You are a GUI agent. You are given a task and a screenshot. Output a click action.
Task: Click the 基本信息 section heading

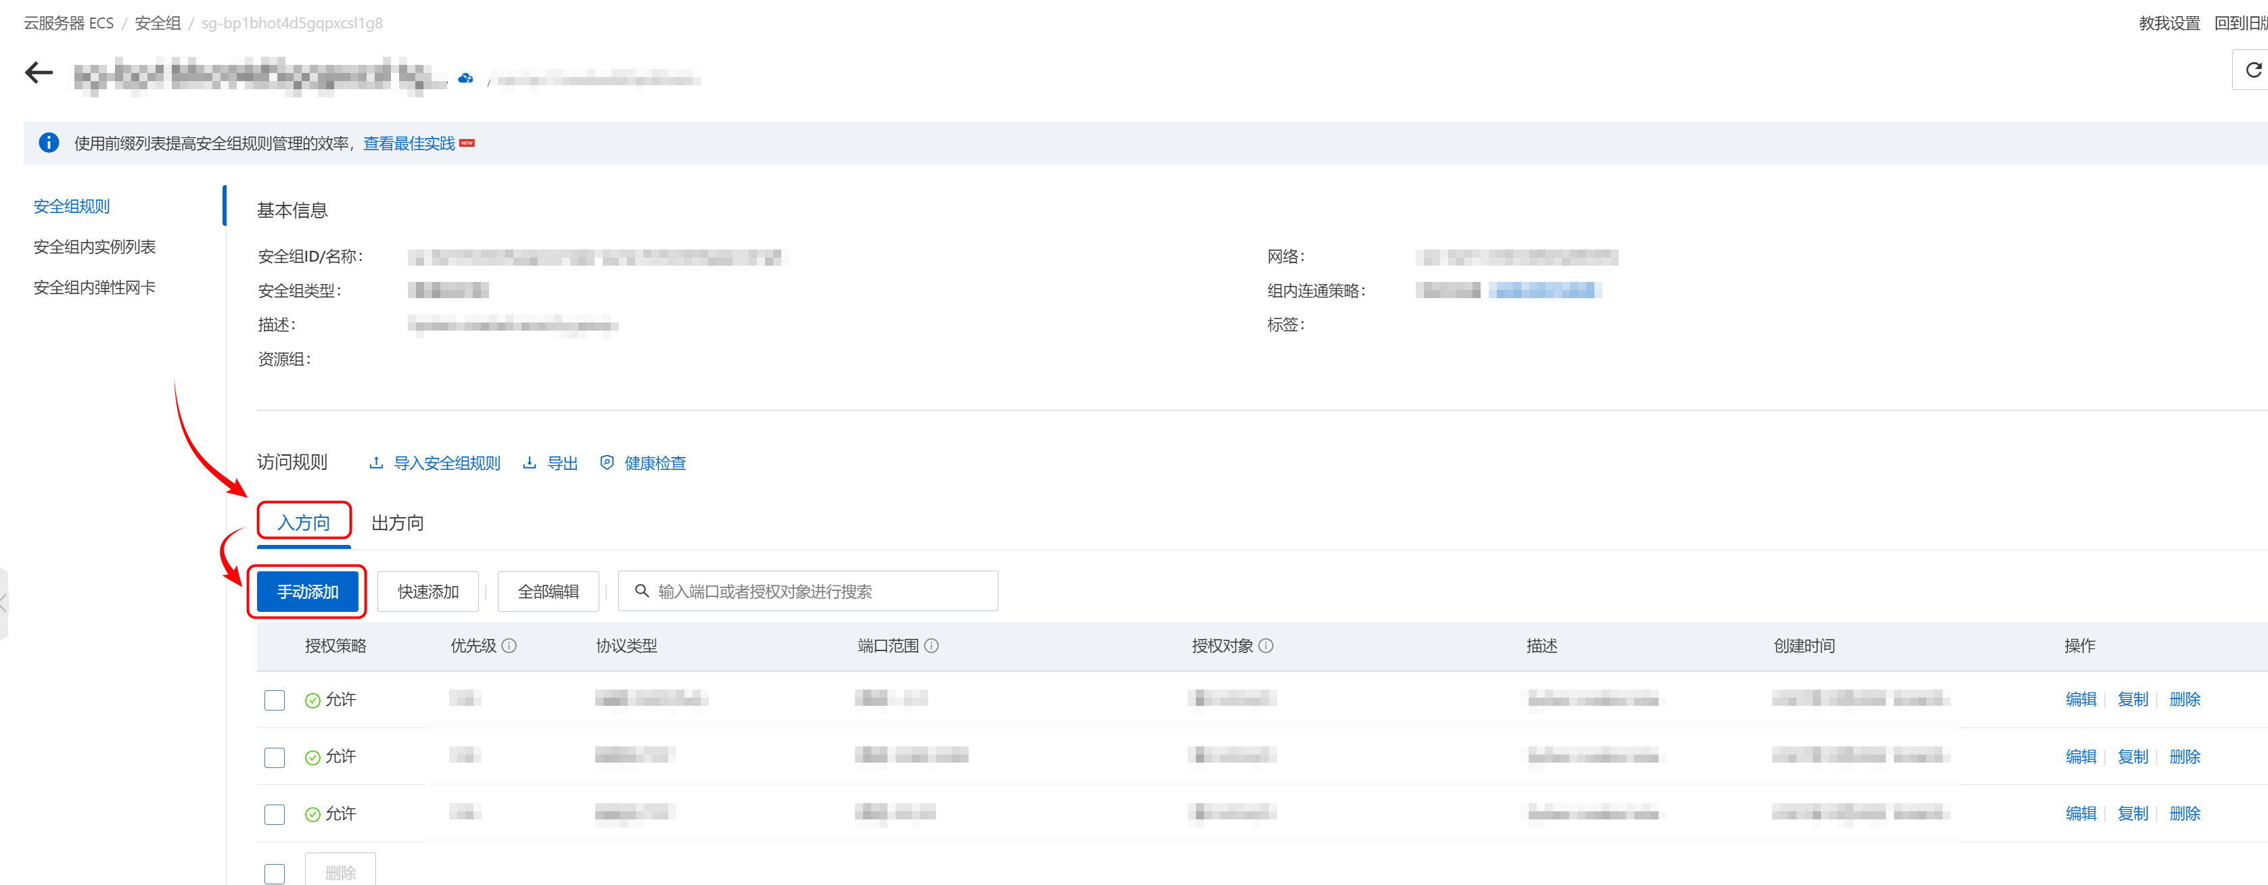coord(292,210)
